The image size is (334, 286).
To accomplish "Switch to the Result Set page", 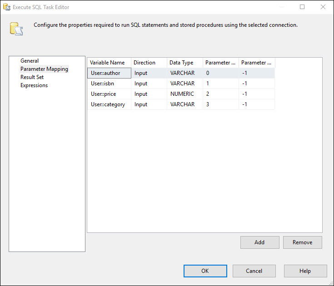I will [32, 77].
